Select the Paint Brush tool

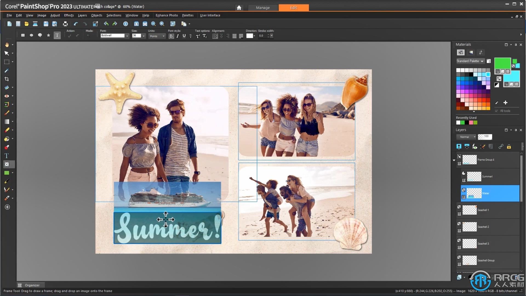pyautogui.click(x=7, y=113)
